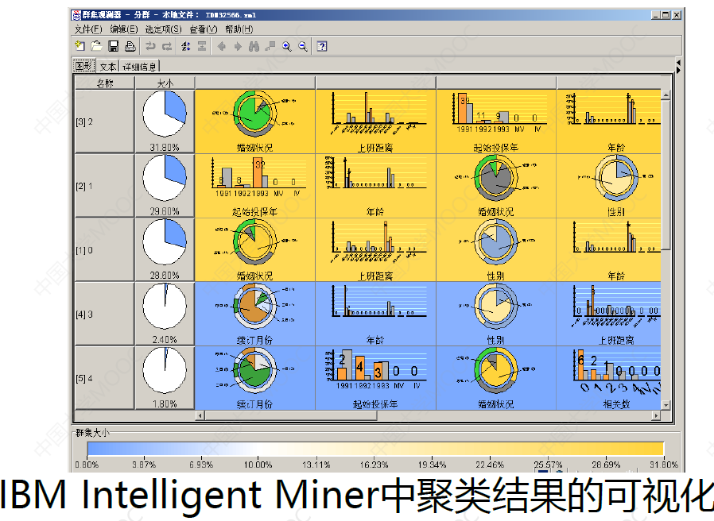Viewport: 714px width, 521px height.
Task: Switch to the 详细信息 tab
Action: [x=139, y=67]
